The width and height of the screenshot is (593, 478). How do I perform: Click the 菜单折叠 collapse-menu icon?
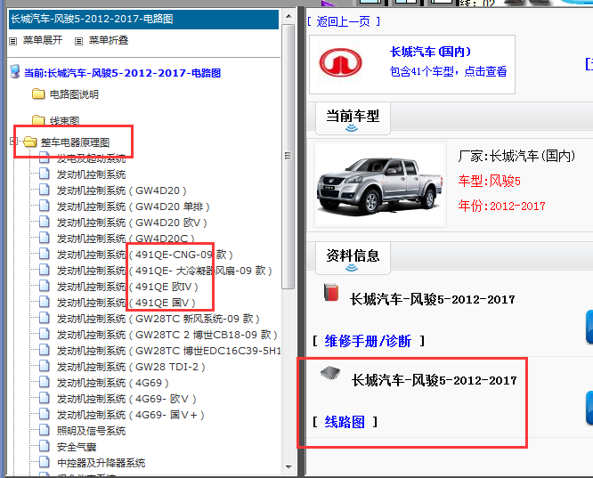point(78,41)
